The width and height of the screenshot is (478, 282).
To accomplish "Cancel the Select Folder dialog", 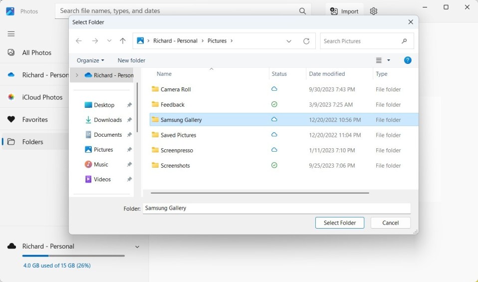I will coord(391,223).
